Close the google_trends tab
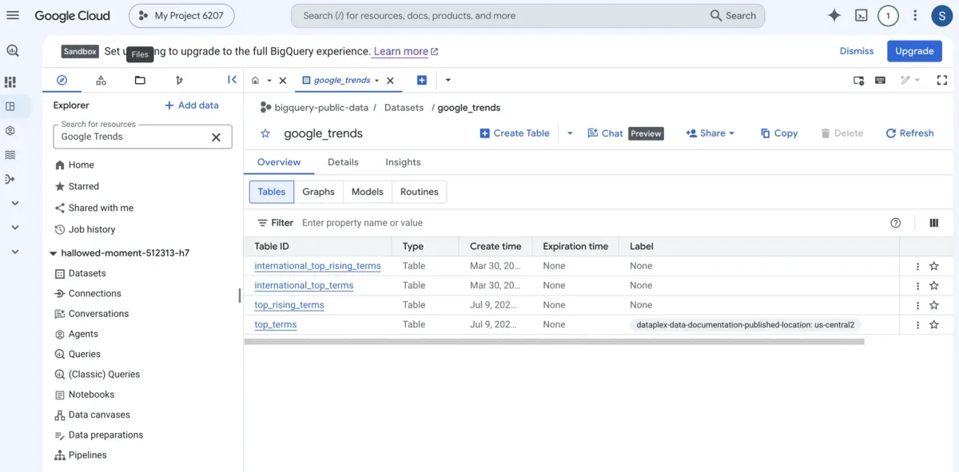The image size is (959, 472). click(390, 80)
